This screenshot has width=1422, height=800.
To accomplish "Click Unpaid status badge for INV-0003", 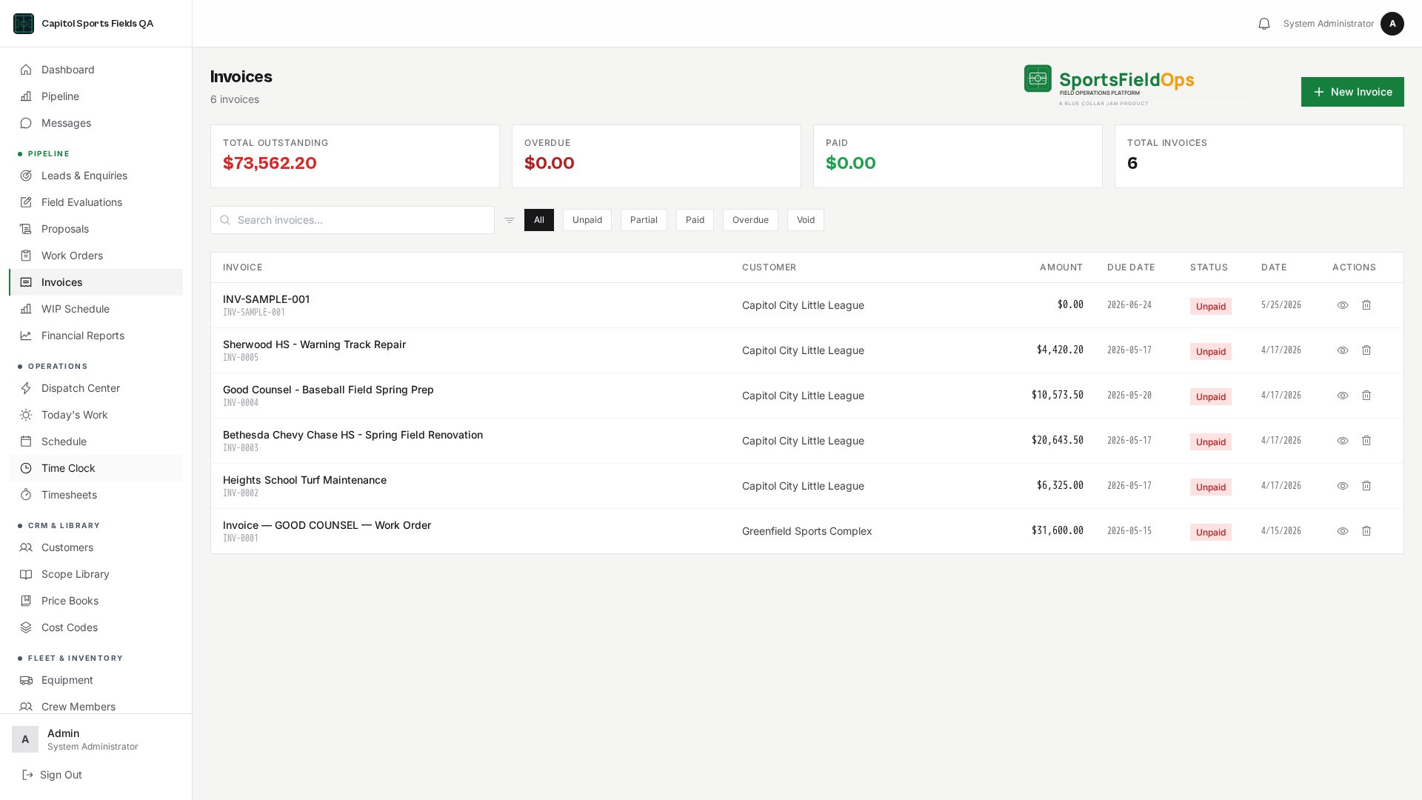I will click(x=1211, y=441).
